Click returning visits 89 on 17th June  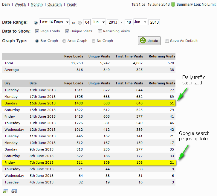click(172, 97)
